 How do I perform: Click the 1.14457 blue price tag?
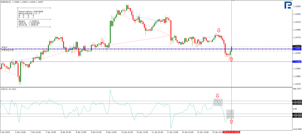(x=297, y=49)
